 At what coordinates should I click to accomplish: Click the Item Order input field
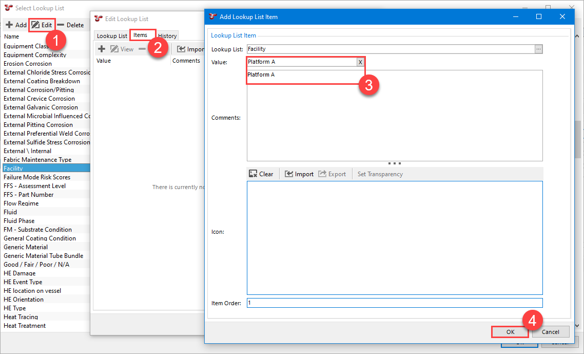pos(395,303)
